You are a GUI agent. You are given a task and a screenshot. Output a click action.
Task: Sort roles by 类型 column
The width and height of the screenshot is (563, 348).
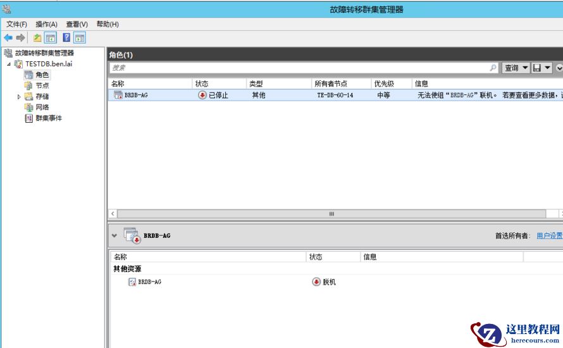pos(279,84)
